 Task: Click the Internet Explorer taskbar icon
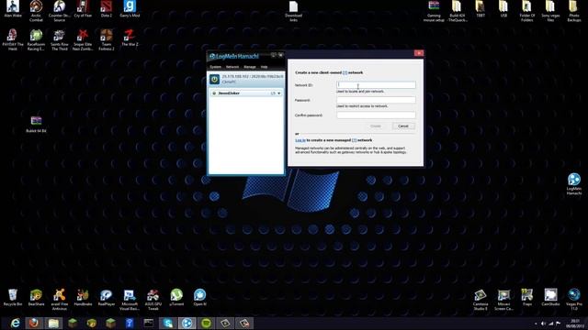pyautogui.click(x=15, y=323)
